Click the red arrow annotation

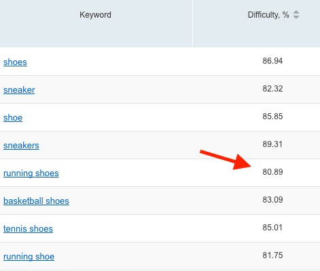[x=226, y=159]
